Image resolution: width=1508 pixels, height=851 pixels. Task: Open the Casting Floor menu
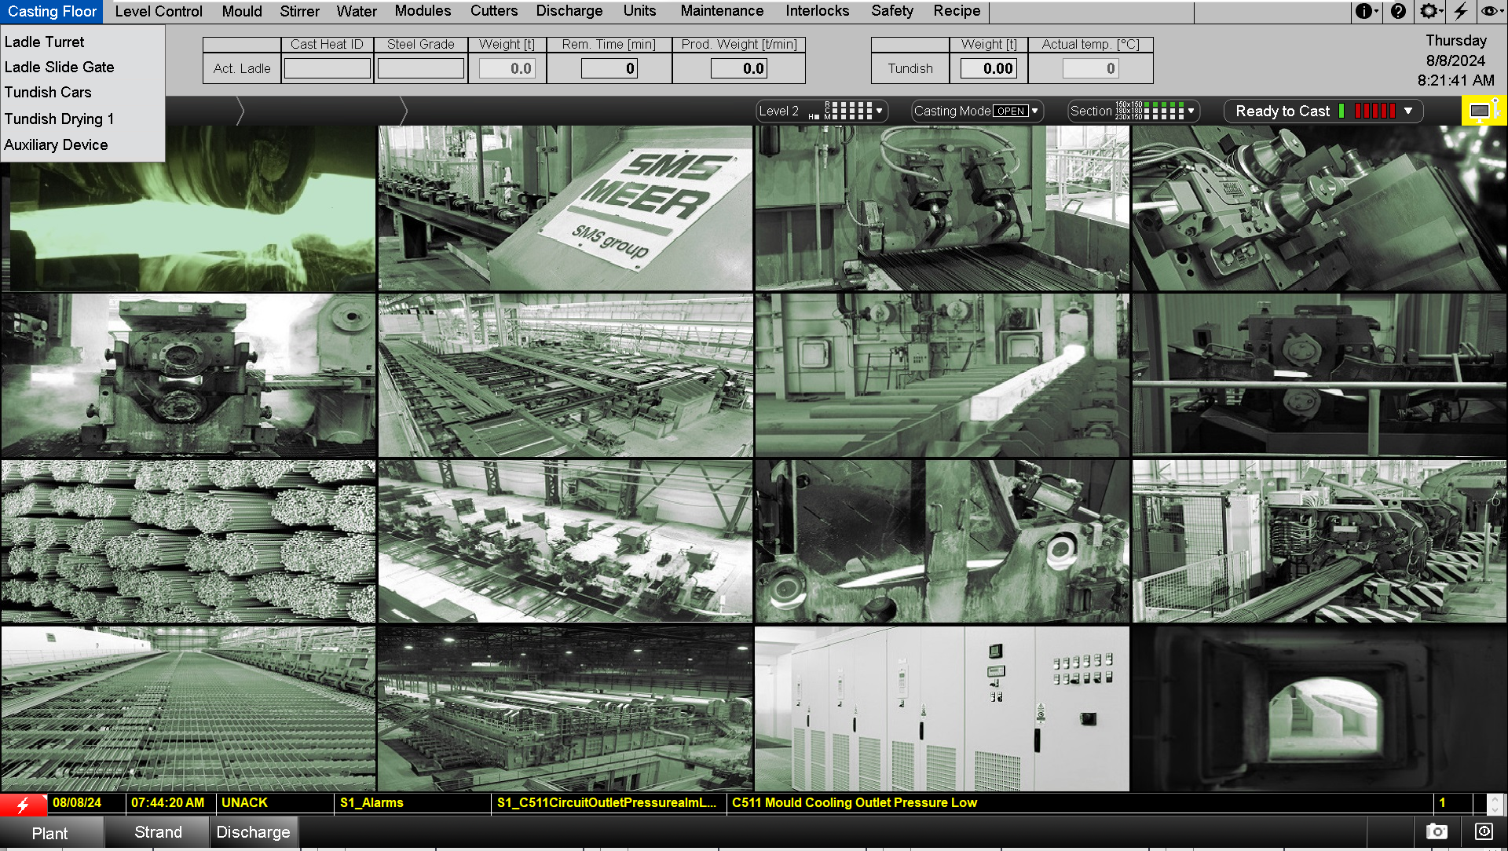pos(52,11)
